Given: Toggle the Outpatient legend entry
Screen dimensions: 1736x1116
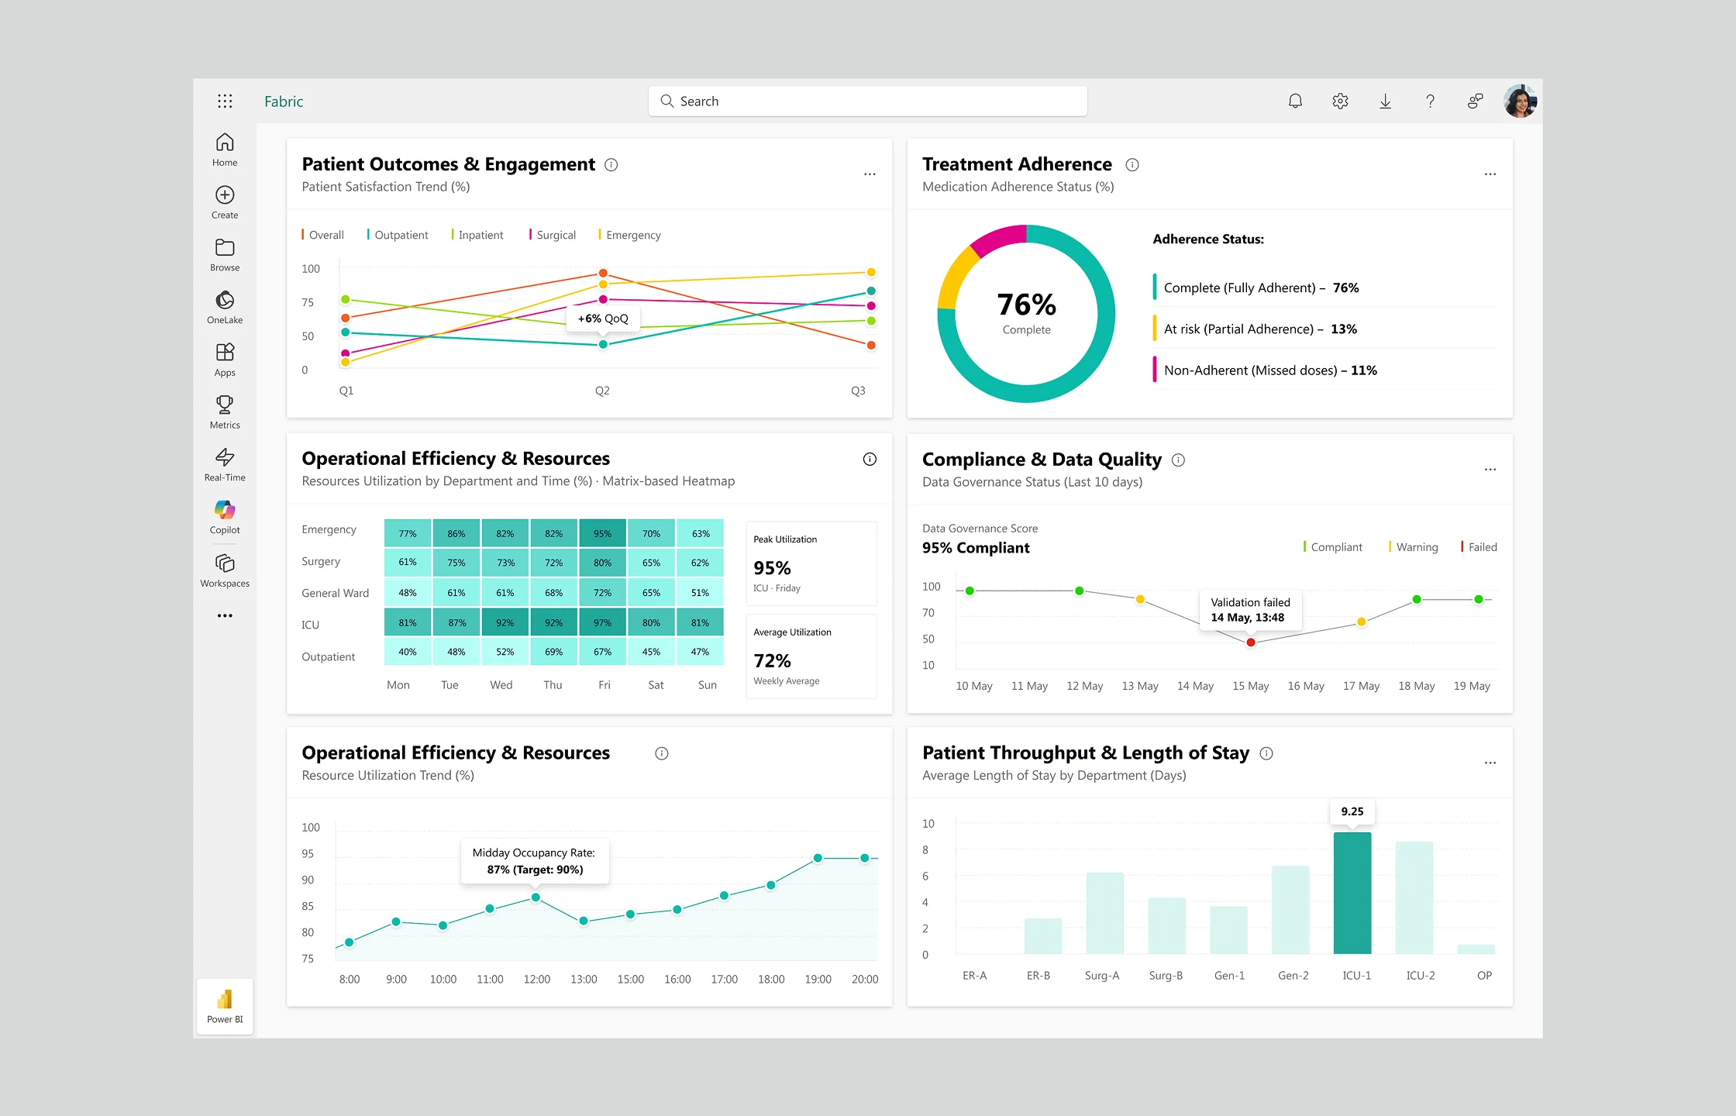Looking at the screenshot, I should click(400, 235).
